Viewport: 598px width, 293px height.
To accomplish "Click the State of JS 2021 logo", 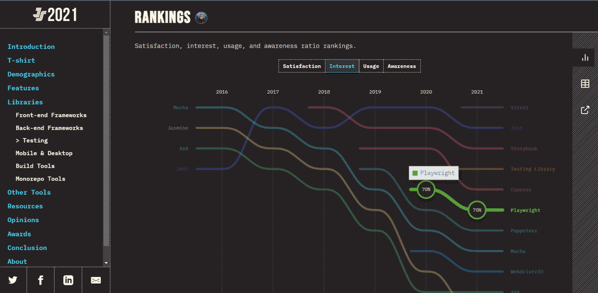I will (x=55, y=14).
